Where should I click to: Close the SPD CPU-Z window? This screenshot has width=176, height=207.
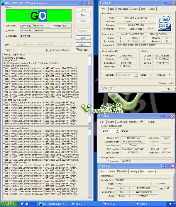172,116
